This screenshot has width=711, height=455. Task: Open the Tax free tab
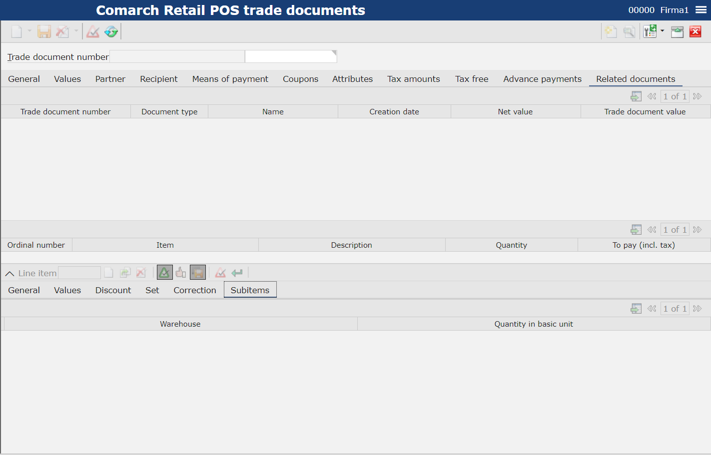click(472, 79)
